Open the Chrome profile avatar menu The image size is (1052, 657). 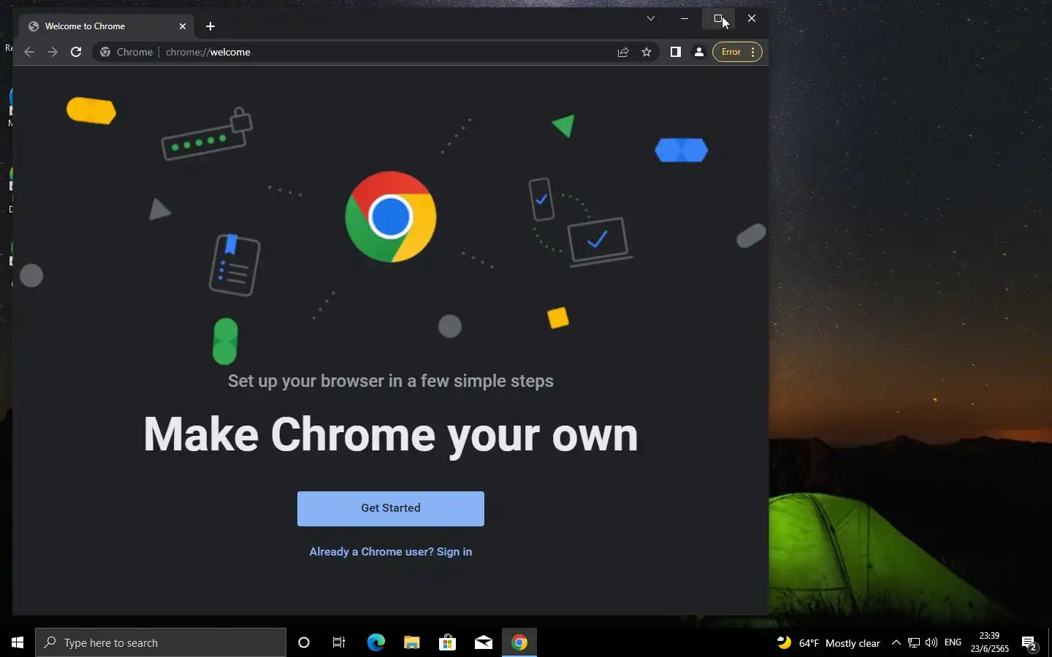click(x=699, y=52)
